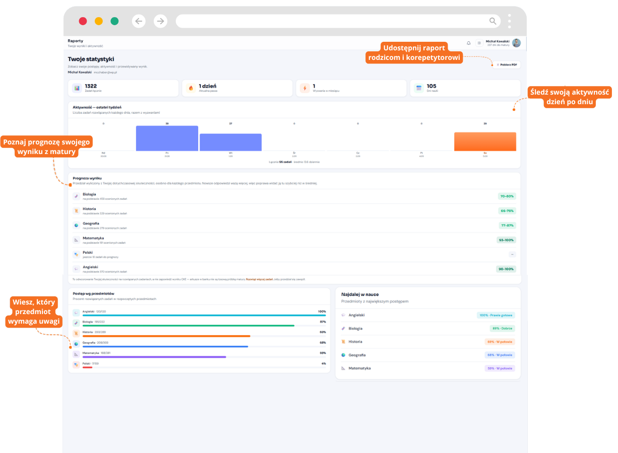Select the orange Saturday activity bar
618x453 pixels.
(485, 141)
